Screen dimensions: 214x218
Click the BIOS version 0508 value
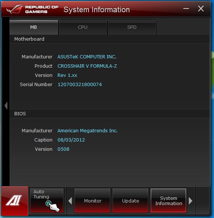(63, 149)
